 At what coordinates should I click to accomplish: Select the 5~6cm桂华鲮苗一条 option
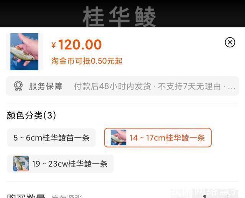(x=51, y=138)
